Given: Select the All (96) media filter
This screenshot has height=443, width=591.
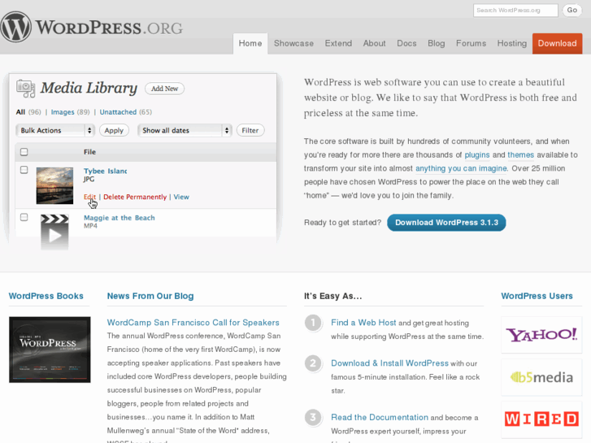Looking at the screenshot, I should coord(28,112).
